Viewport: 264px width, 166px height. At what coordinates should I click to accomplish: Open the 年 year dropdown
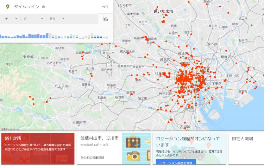(11, 19)
